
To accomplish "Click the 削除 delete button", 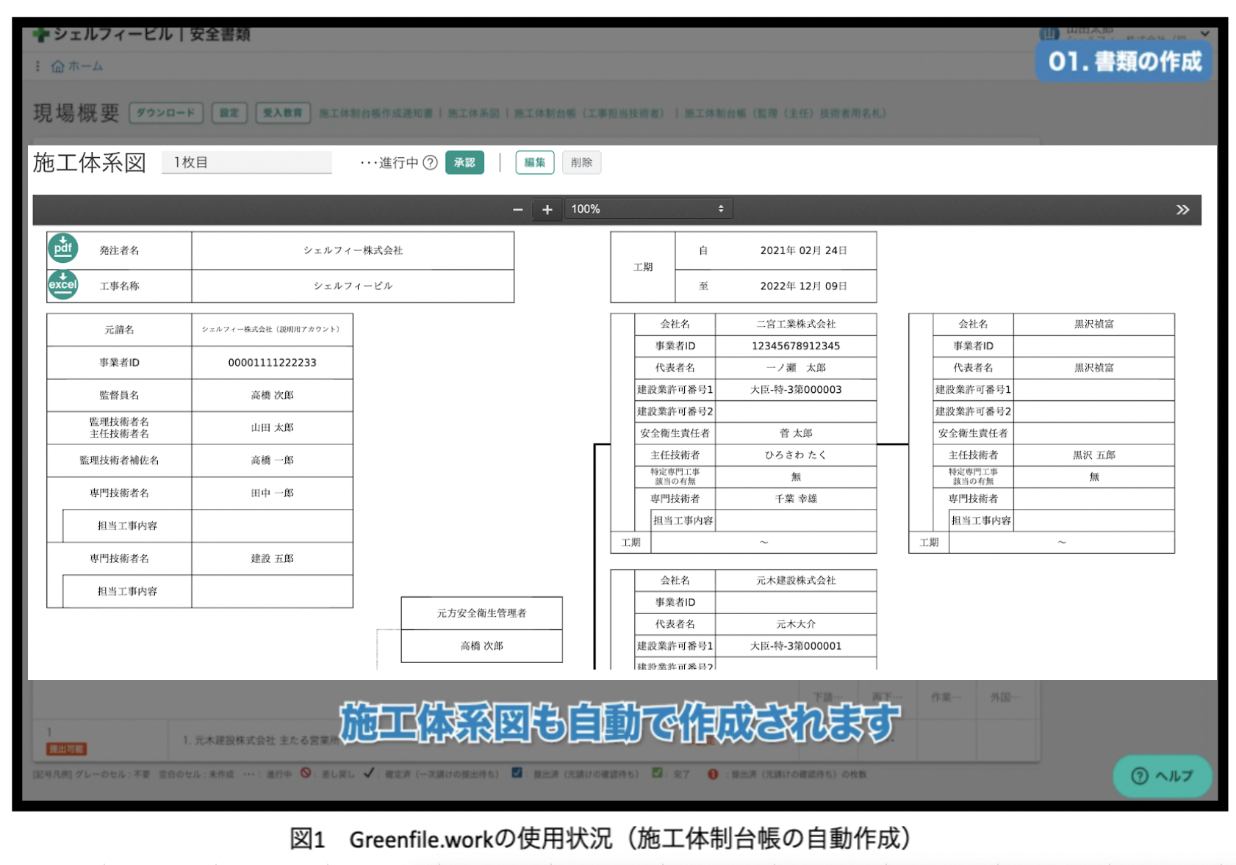I will [581, 163].
